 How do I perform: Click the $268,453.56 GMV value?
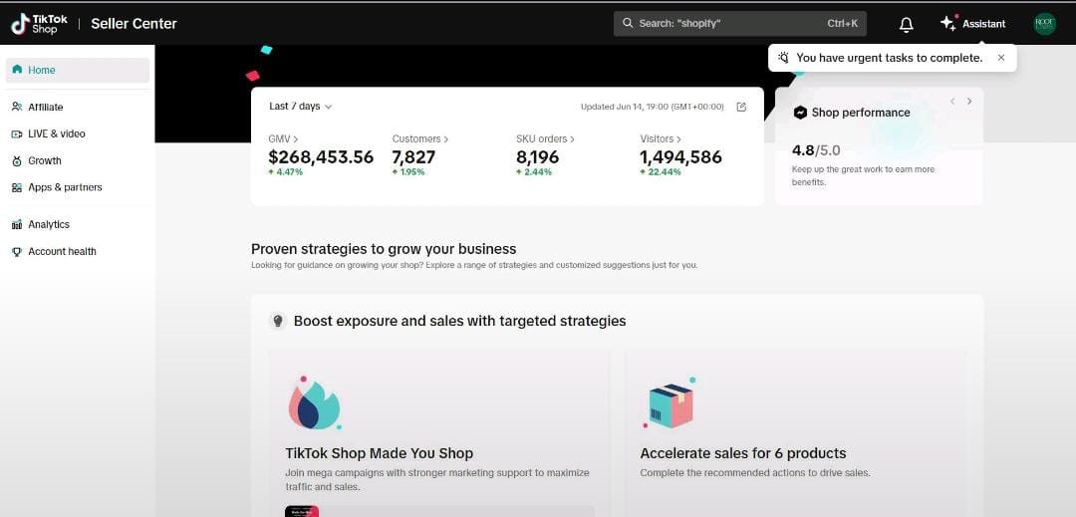tap(321, 157)
